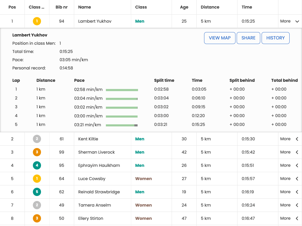The width and height of the screenshot is (302, 226).
Task: Click Luce Cowsby's gold rank 1 badge
Action: pos(37,179)
